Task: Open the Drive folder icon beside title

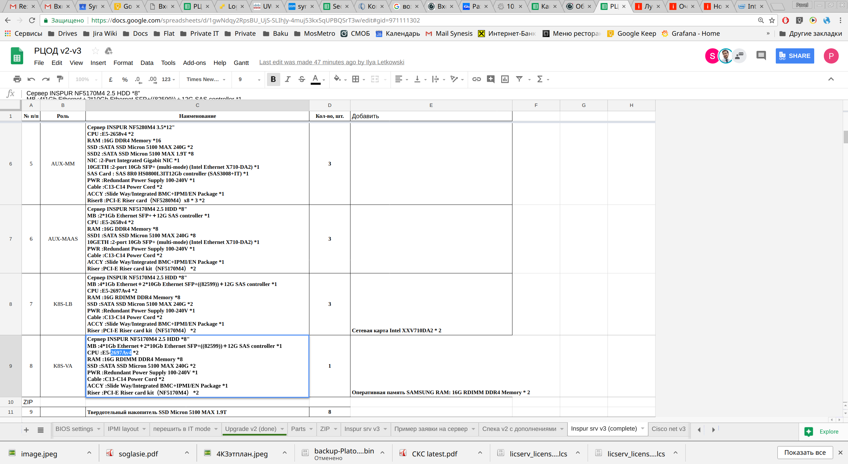Action: click(109, 51)
